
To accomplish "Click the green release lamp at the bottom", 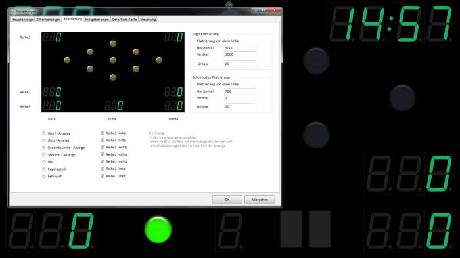I will (158, 230).
